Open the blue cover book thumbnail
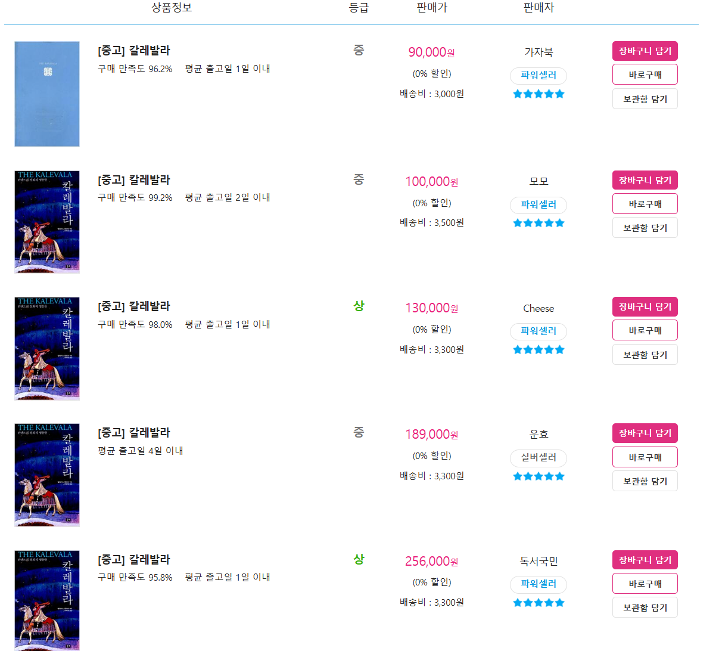Viewport: 719px width, 651px height. tap(47, 94)
